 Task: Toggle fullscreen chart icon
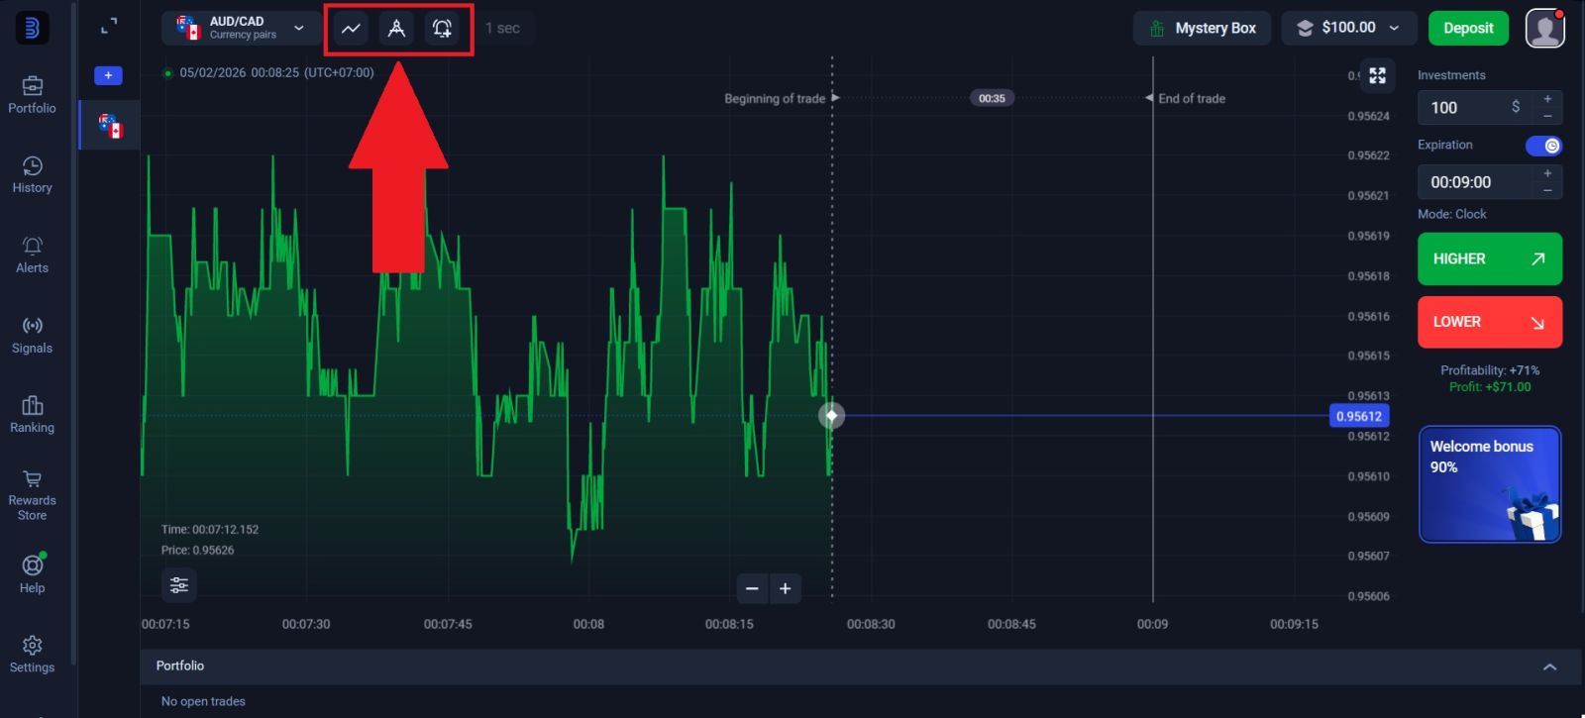click(x=1377, y=75)
